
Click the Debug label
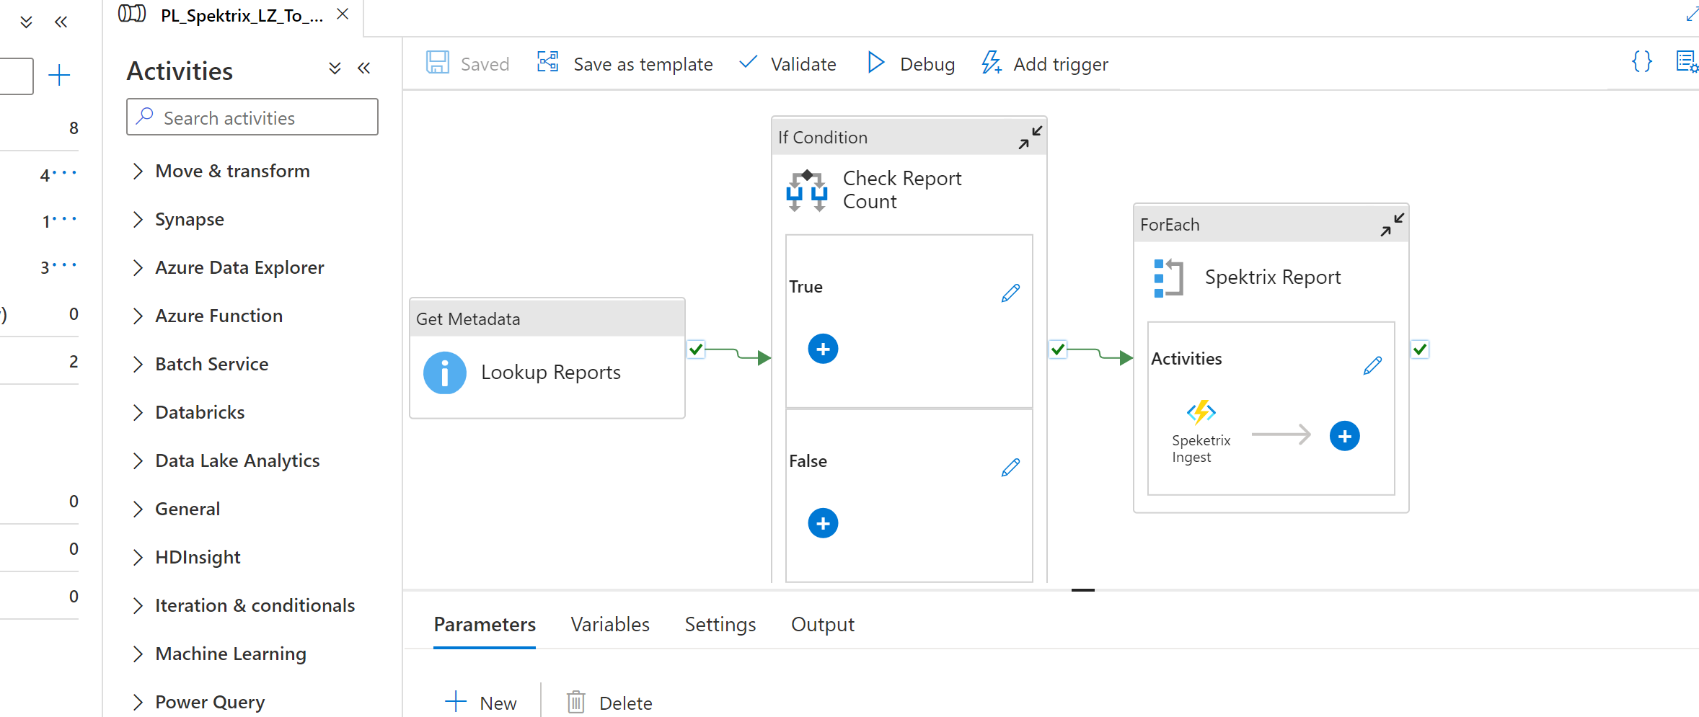point(927,65)
